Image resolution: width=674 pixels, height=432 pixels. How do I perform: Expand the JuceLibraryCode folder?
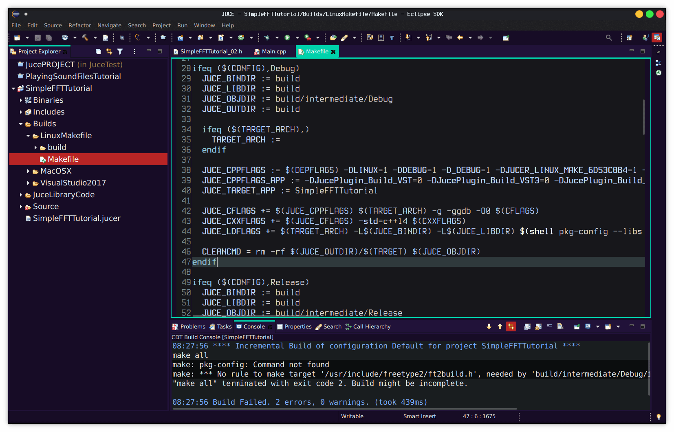tap(21, 195)
